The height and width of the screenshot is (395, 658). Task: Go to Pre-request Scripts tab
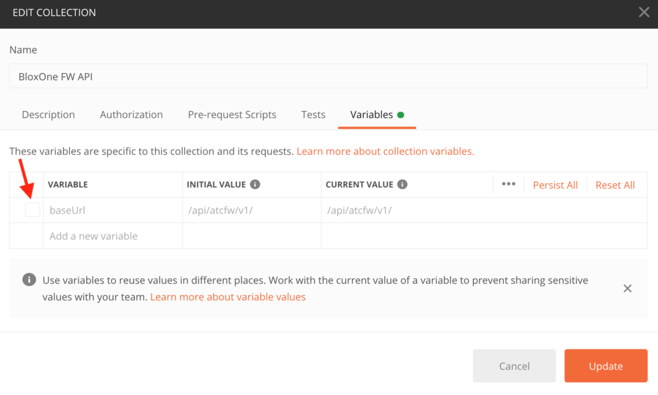tap(232, 115)
